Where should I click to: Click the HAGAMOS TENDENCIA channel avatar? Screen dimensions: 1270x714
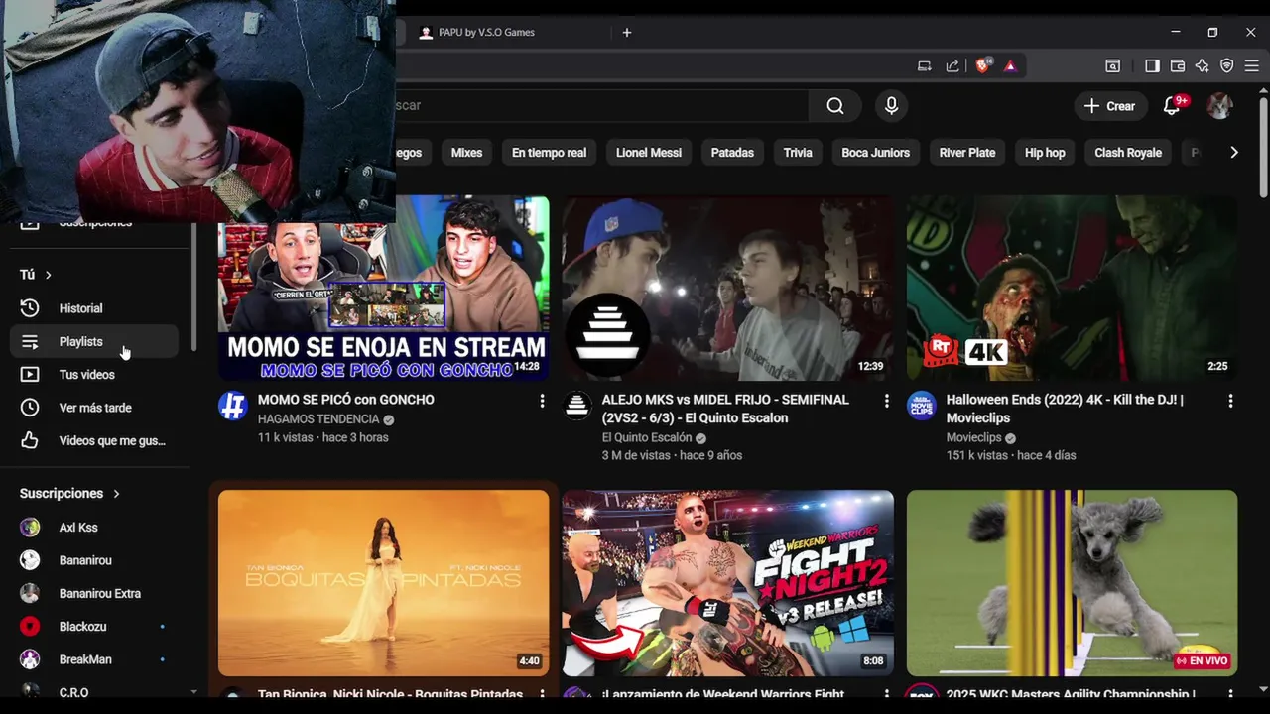coord(232,406)
